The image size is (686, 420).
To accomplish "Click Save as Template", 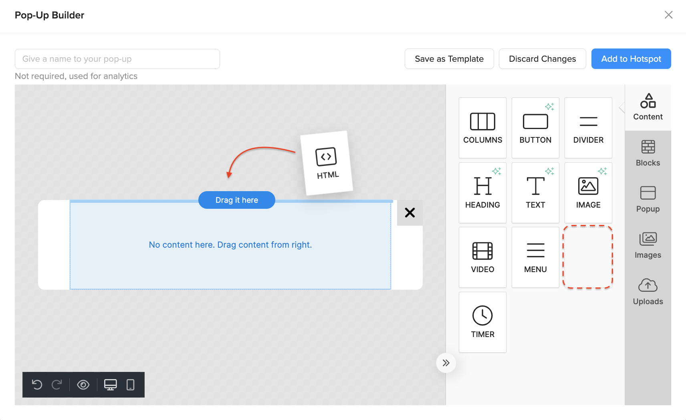I will point(449,59).
